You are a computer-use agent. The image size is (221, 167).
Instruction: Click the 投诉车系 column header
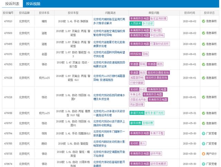click(44, 13)
